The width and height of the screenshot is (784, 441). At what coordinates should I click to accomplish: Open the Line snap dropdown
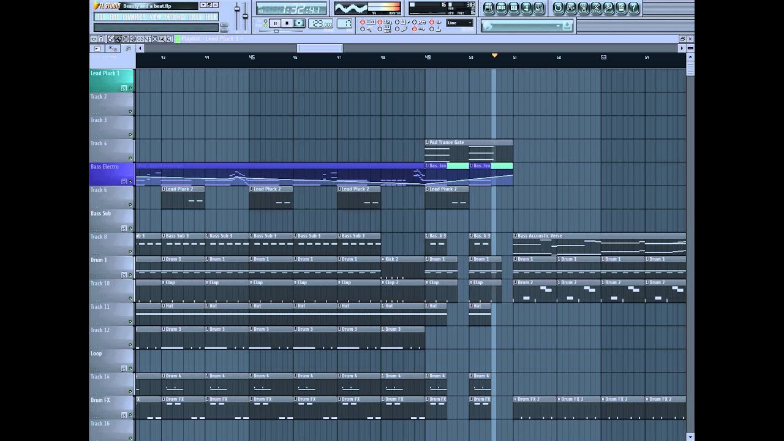click(460, 23)
